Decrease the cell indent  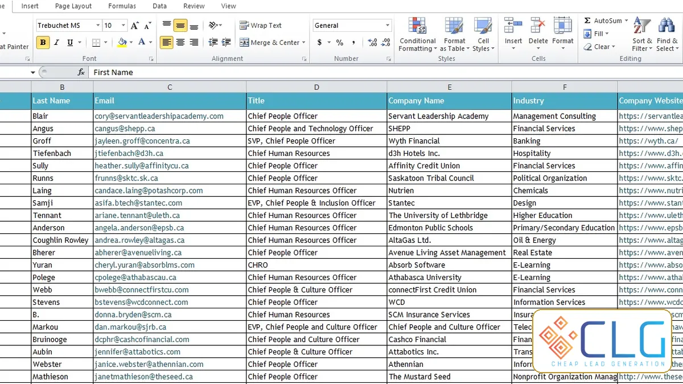tap(213, 42)
